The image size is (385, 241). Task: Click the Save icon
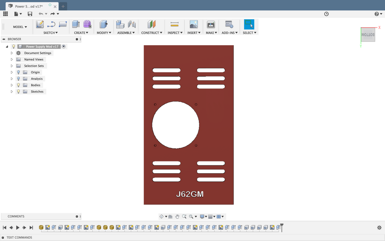[30, 14]
